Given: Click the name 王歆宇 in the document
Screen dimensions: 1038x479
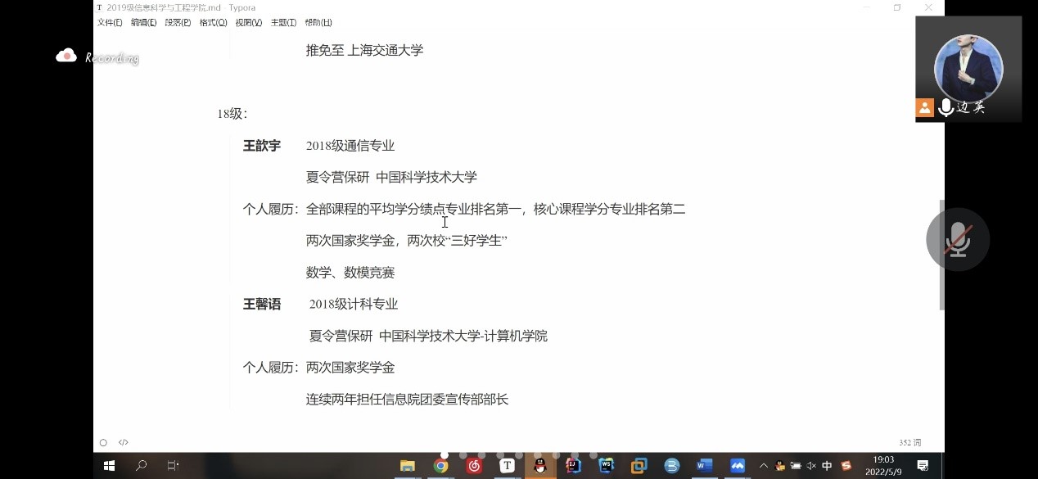Looking at the screenshot, I should 262,146.
